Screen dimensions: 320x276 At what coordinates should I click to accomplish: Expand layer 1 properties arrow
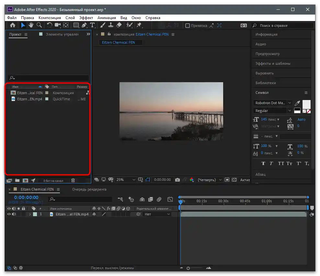pyautogui.click(x=30, y=214)
